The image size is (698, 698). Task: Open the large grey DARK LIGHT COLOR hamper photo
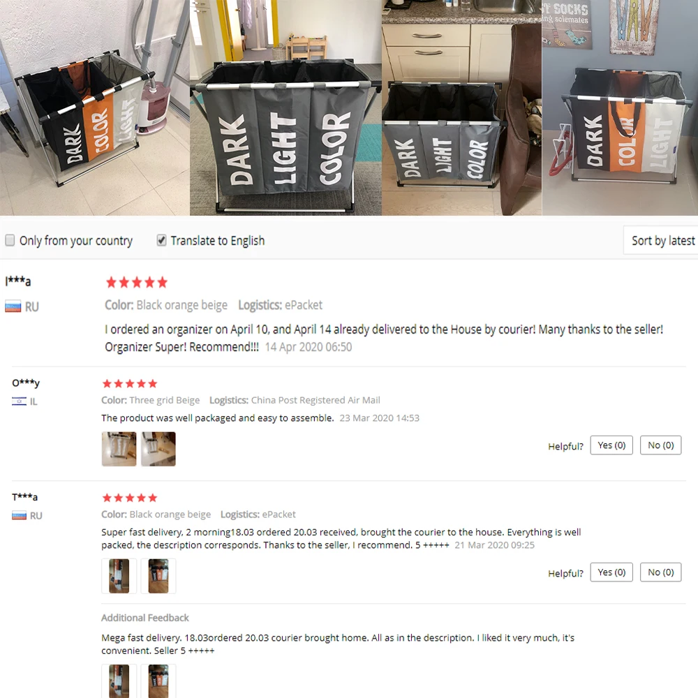pyautogui.click(x=285, y=107)
